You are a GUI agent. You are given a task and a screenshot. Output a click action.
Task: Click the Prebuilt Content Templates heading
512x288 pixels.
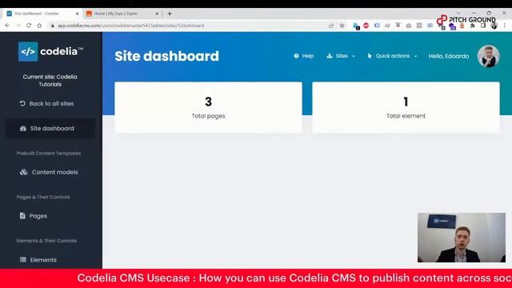tap(49, 153)
